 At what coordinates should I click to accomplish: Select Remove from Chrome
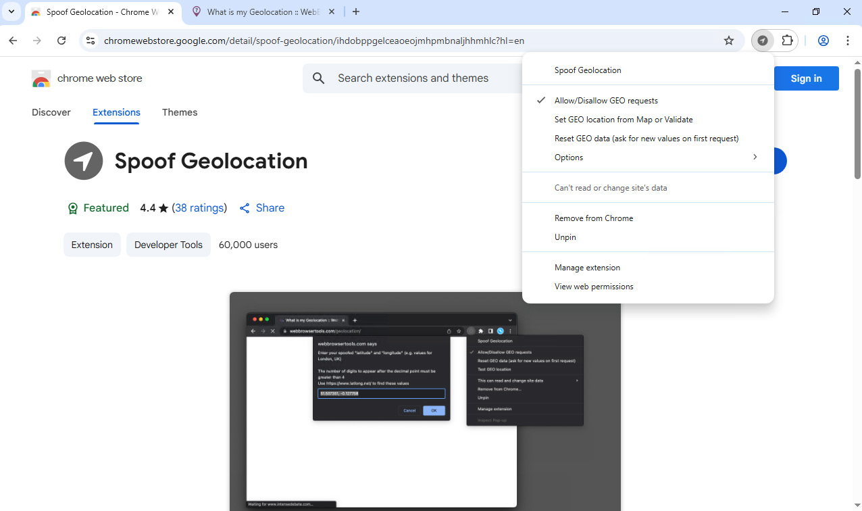[648, 218]
